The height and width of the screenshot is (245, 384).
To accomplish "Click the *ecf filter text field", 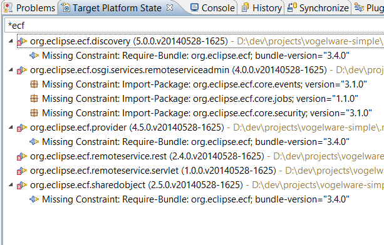I will tap(194, 26).
